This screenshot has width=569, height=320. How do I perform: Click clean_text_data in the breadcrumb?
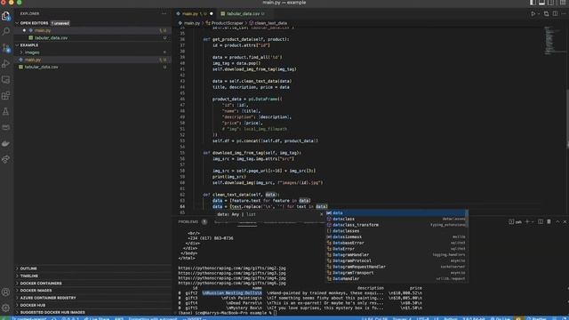pos(270,23)
